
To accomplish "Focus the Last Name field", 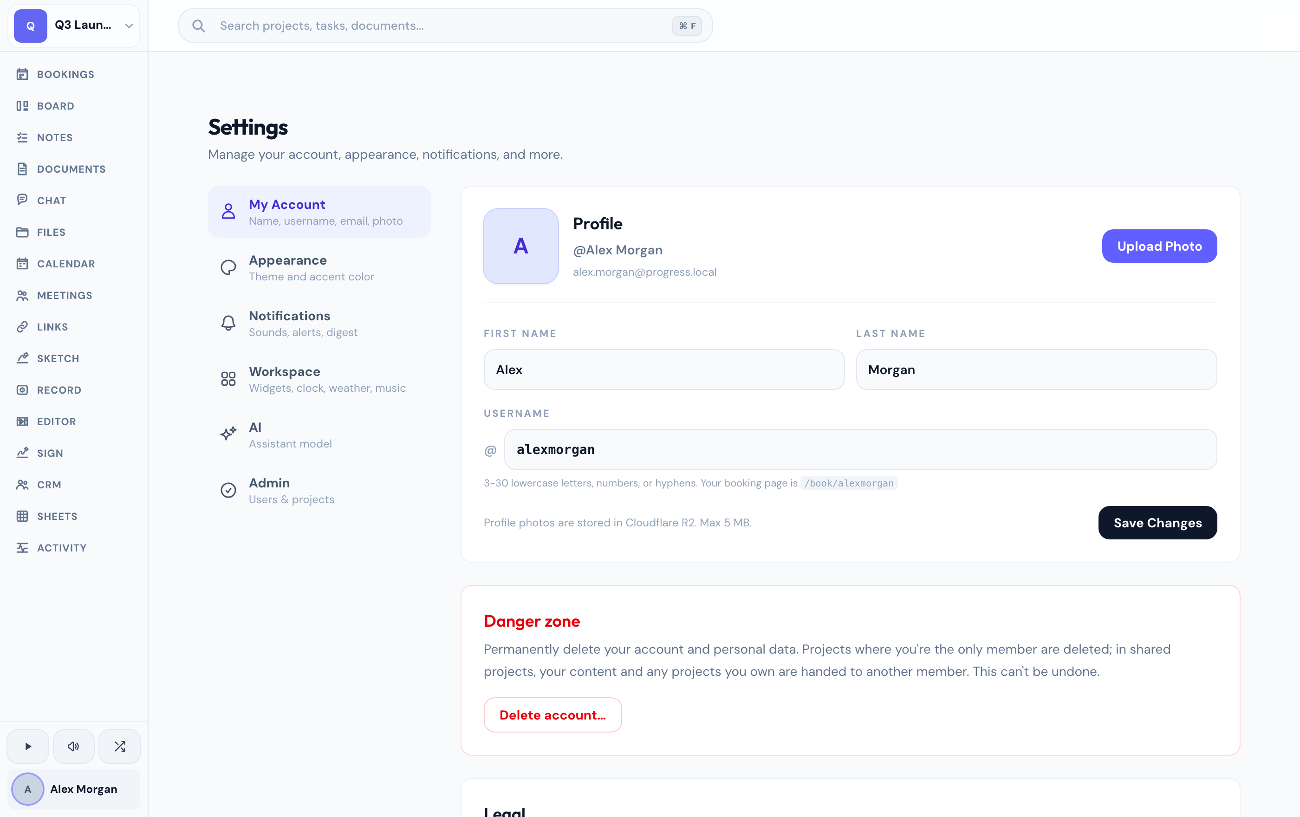I will [x=1037, y=370].
